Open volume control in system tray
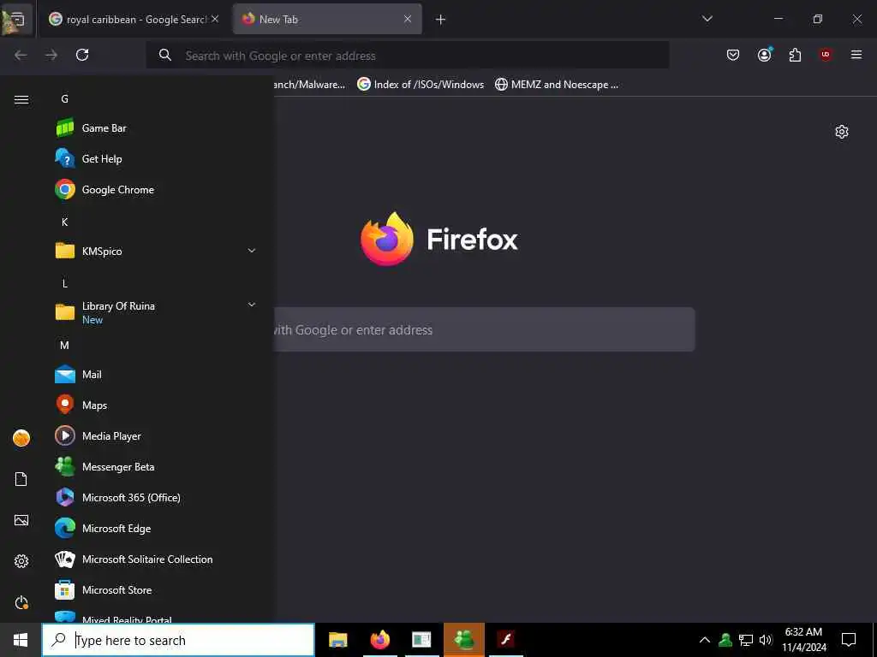 click(x=766, y=640)
